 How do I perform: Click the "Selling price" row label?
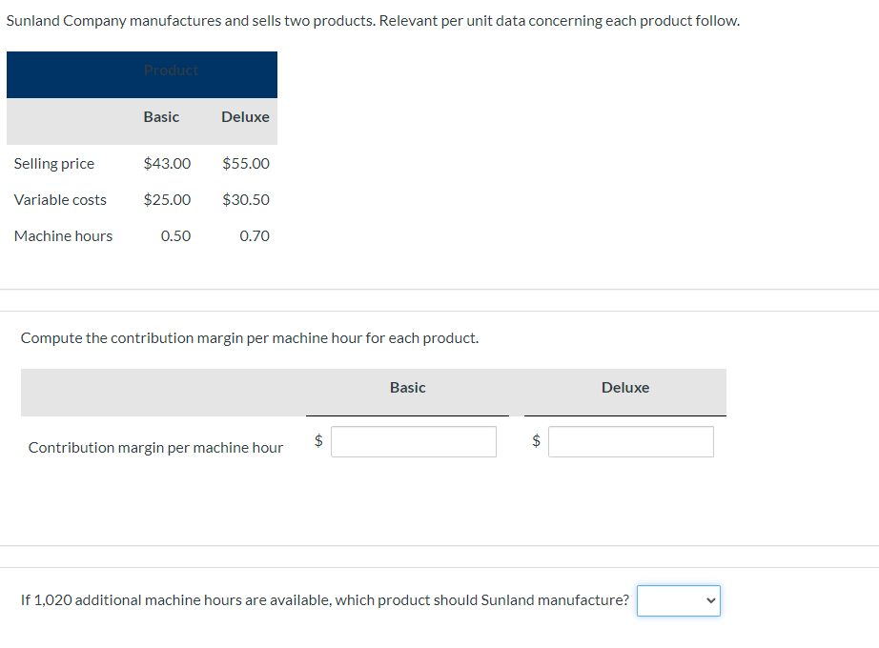(54, 164)
